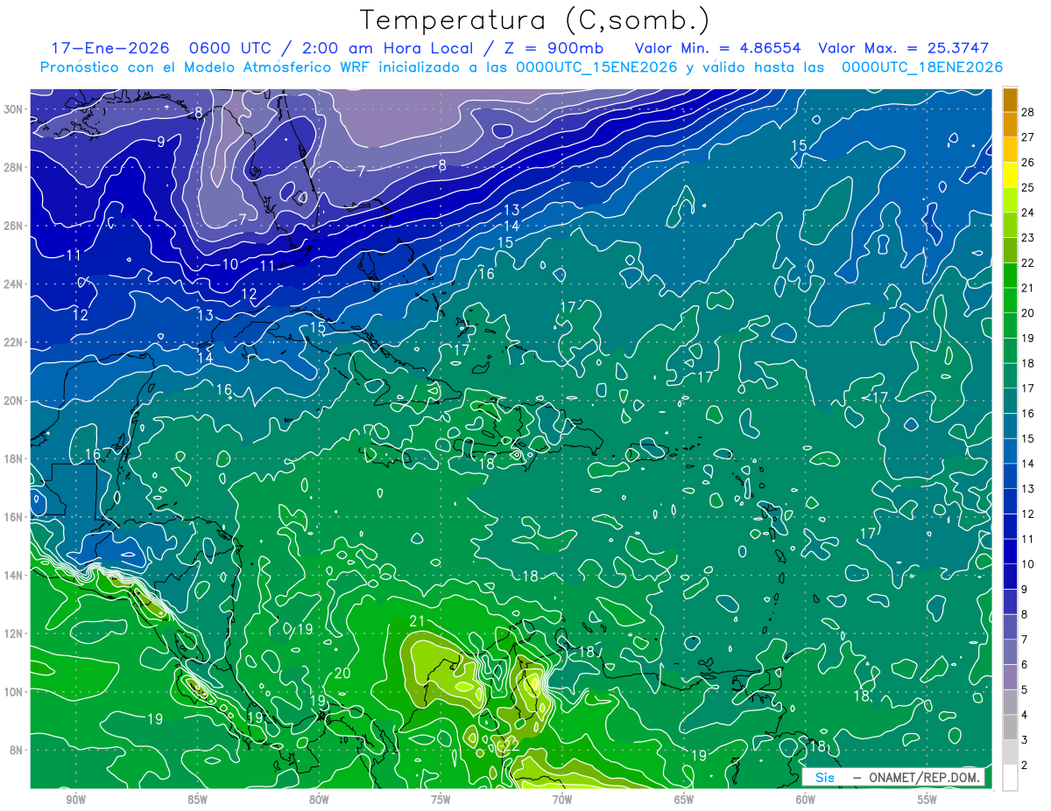Click color scale label "2"
The image size is (1051, 811).
[1025, 765]
